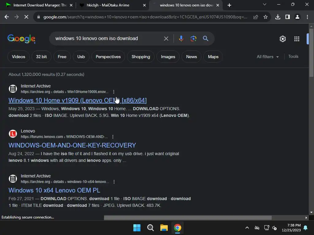Viewport: 314px width, 235px height.
Task: Toggle Chrome side panel icon
Action: (x=288, y=17)
